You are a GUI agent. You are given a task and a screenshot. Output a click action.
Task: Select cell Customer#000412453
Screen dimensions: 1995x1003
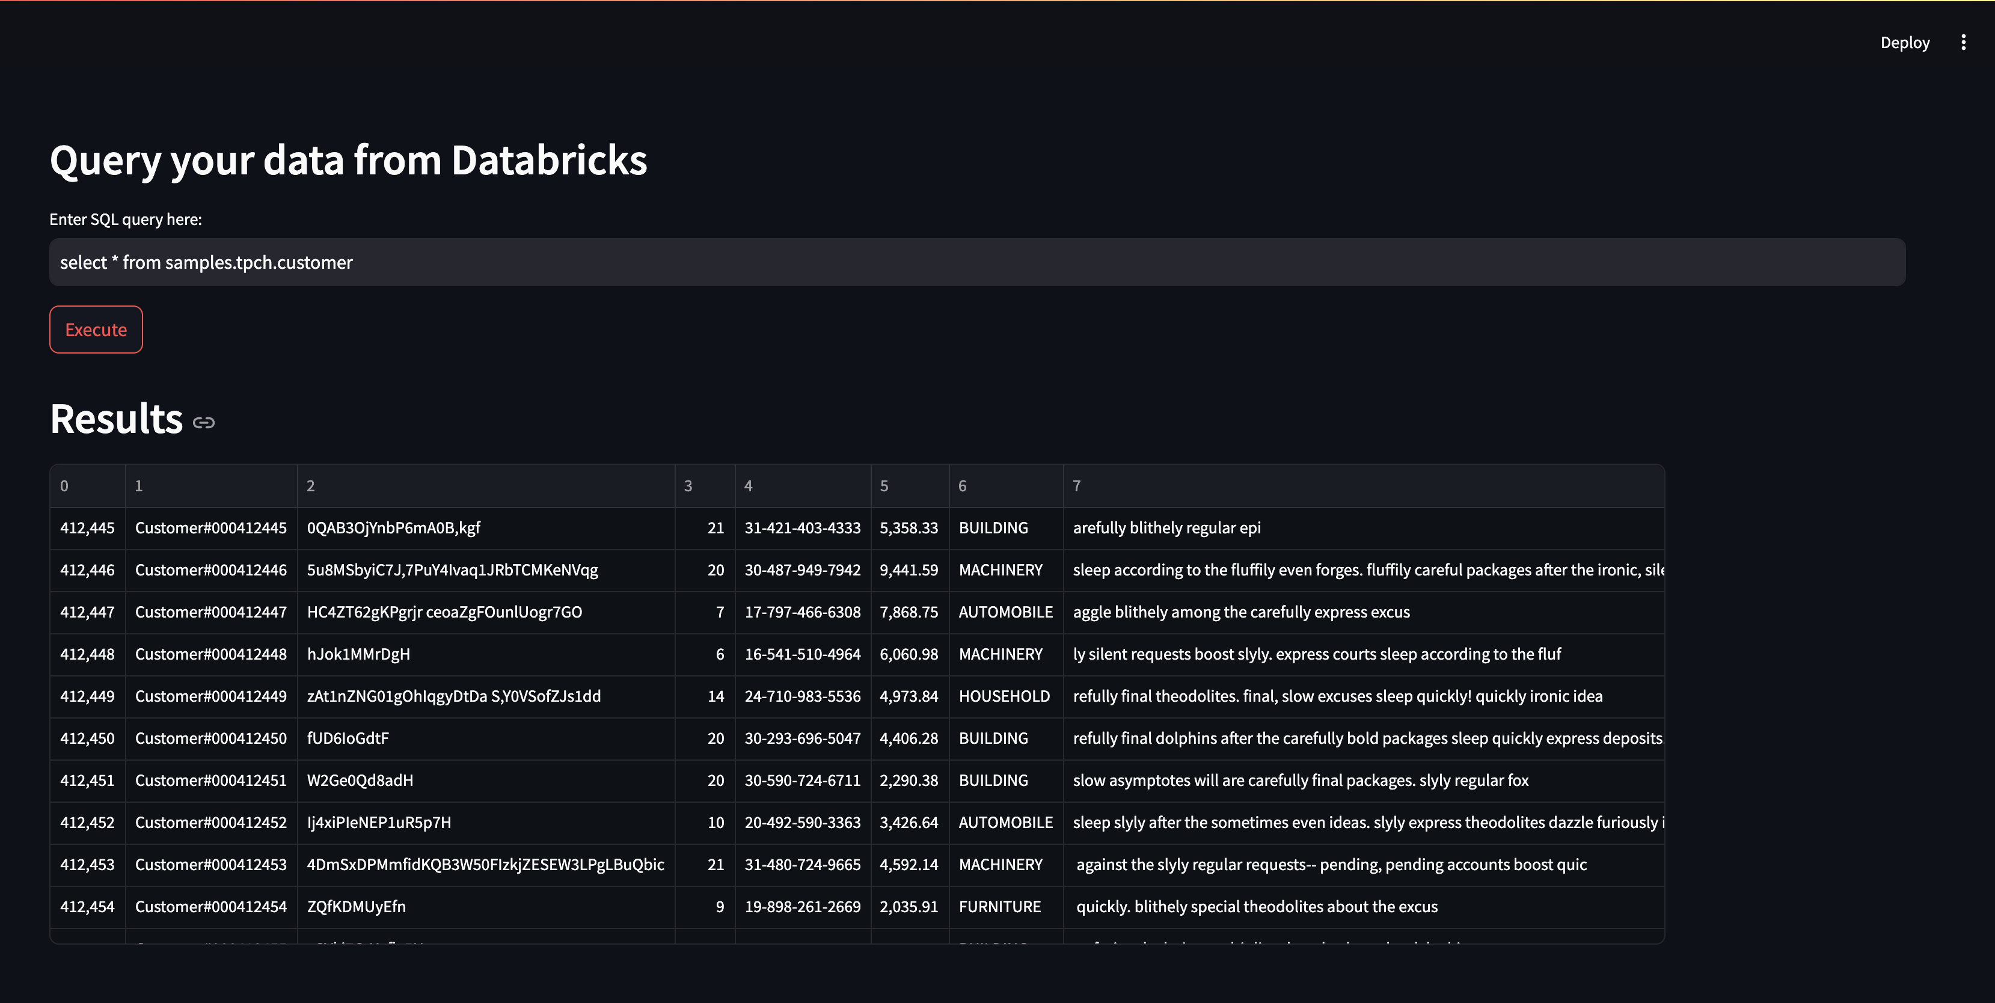[x=212, y=864]
